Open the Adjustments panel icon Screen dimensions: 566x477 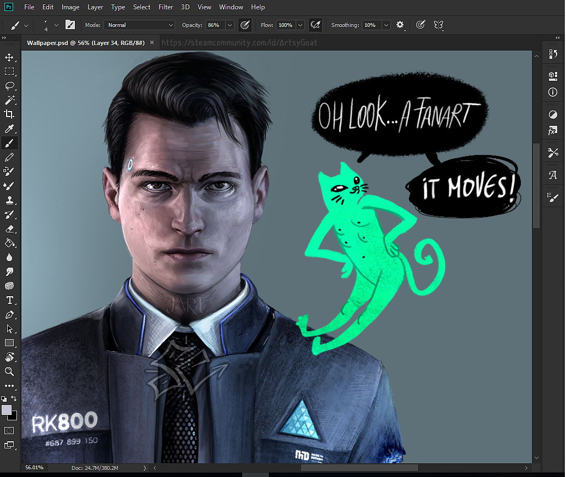coord(553,114)
